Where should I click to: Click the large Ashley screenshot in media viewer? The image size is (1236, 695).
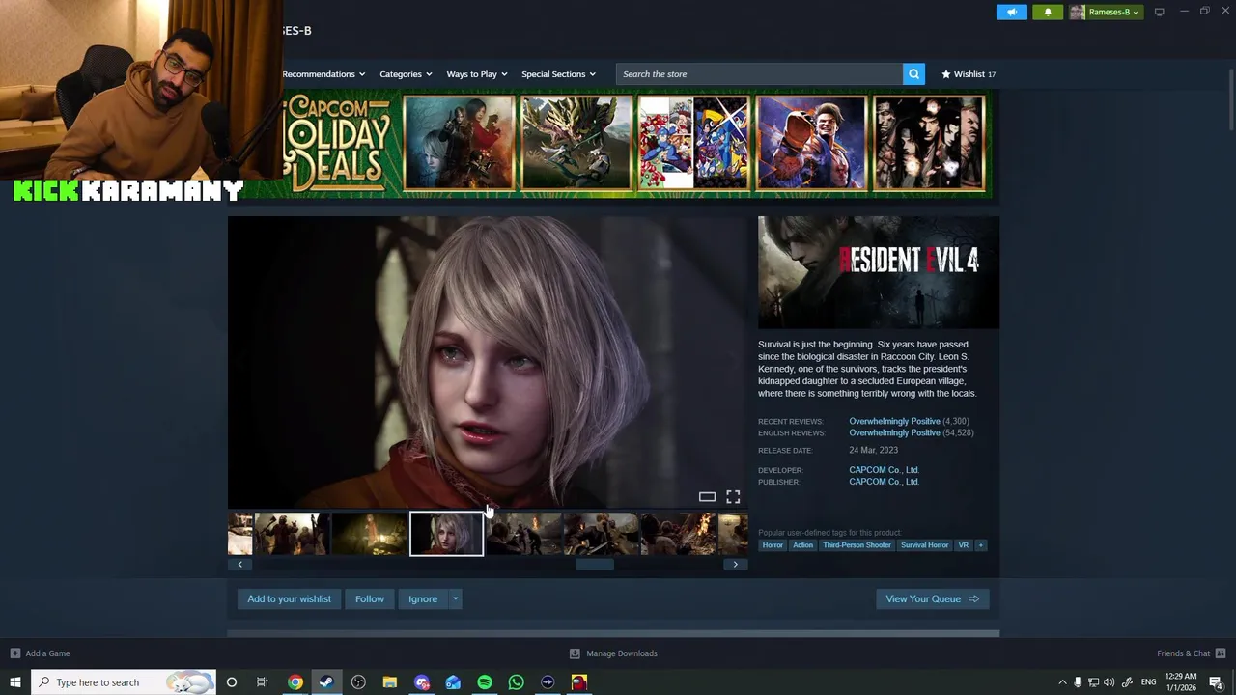[x=488, y=362]
